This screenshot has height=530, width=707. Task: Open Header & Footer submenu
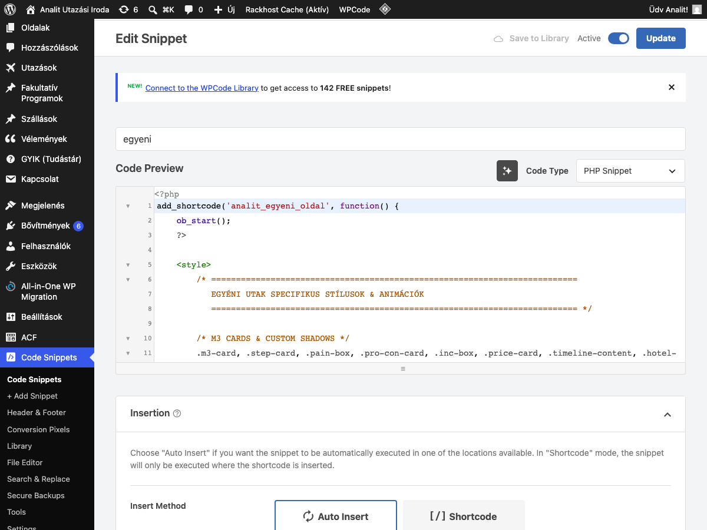[37, 413]
